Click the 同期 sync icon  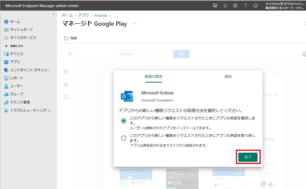66,38
